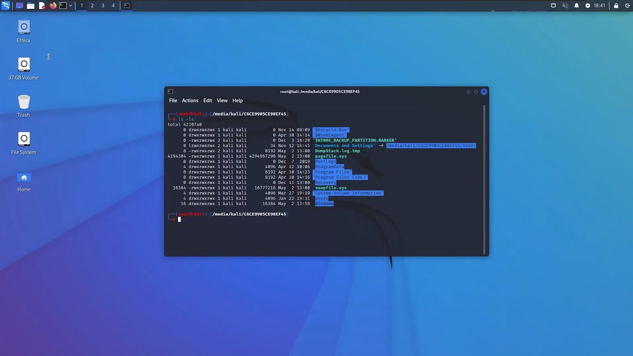Click the terminal cursor at the prompt
This screenshot has width=633, height=356.
180,220
